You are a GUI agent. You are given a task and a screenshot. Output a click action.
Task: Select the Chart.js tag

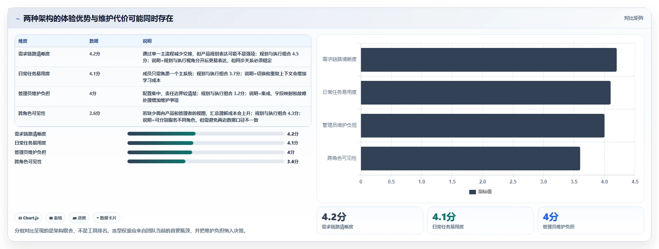pos(28,218)
